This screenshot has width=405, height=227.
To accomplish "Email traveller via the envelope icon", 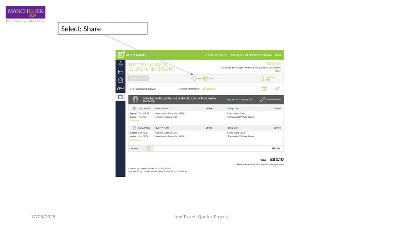I will (x=264, y=89).
